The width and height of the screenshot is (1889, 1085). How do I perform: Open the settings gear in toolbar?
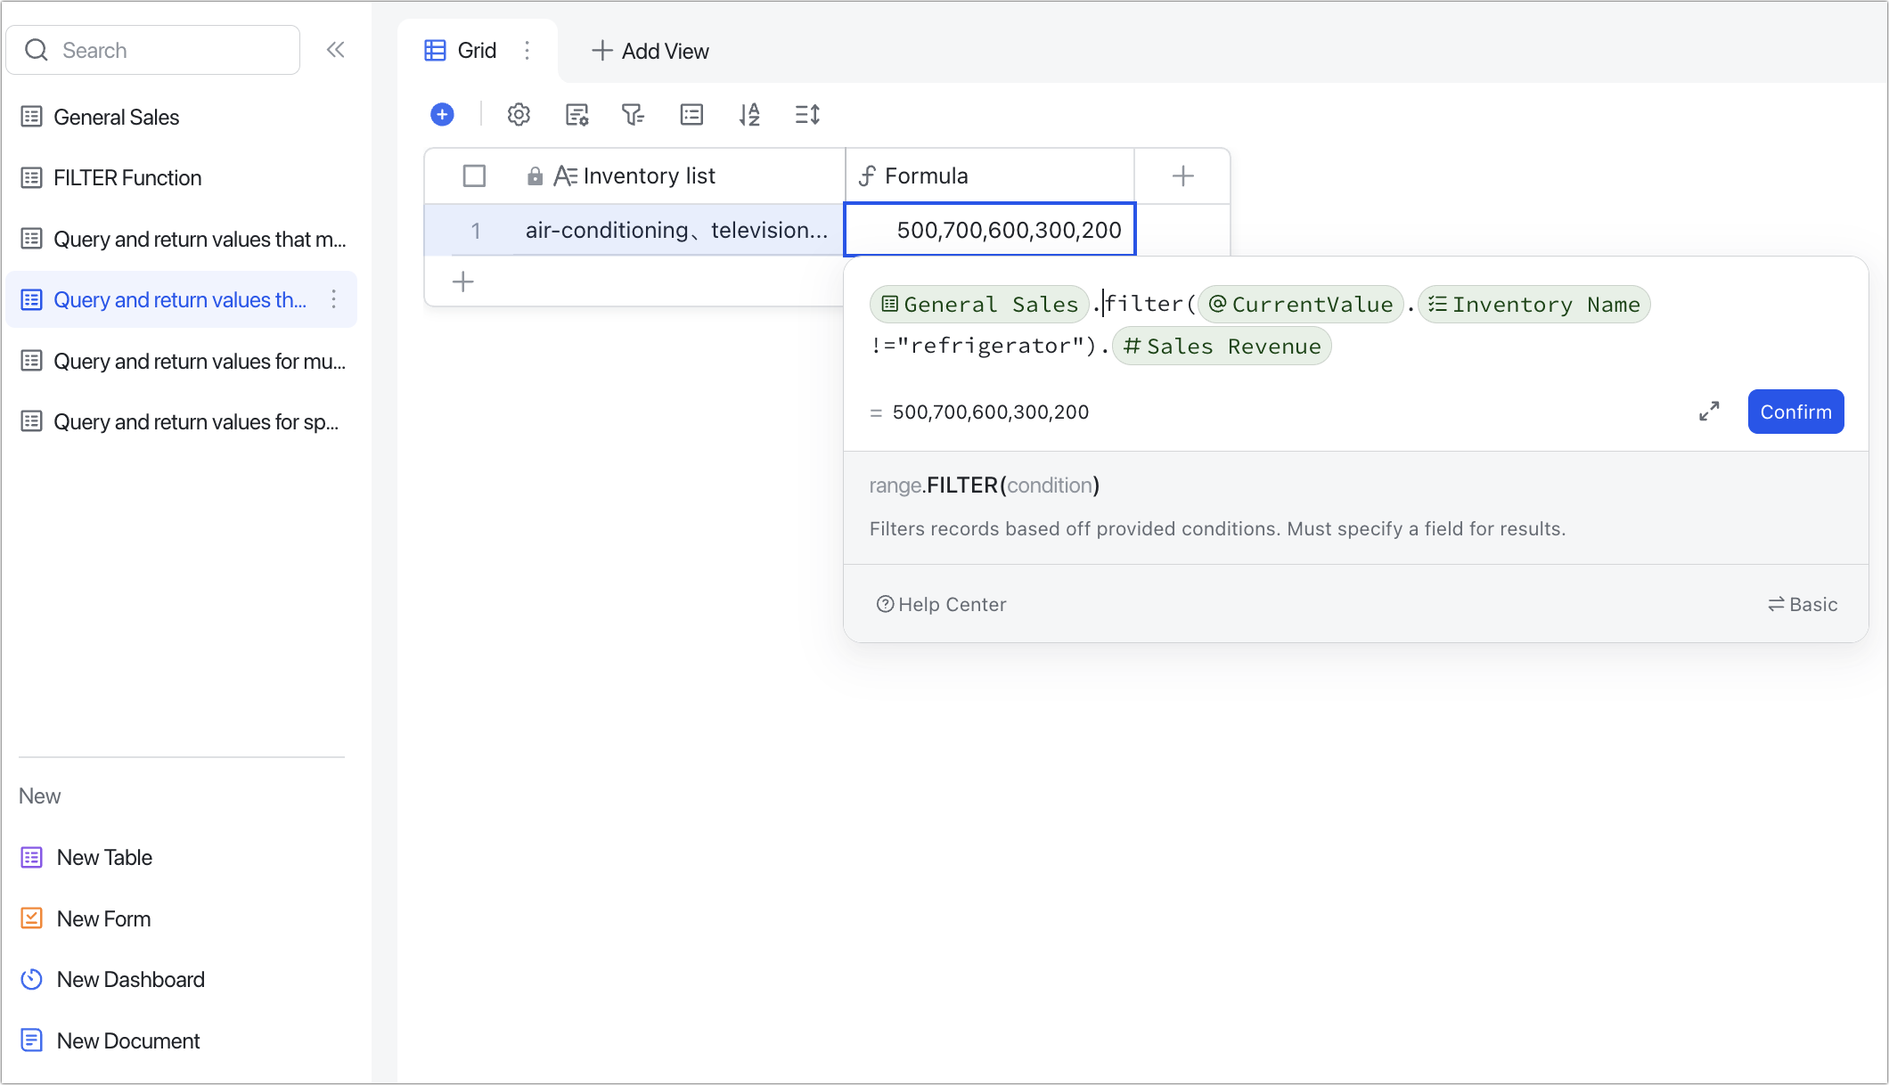tap(519, 114)
